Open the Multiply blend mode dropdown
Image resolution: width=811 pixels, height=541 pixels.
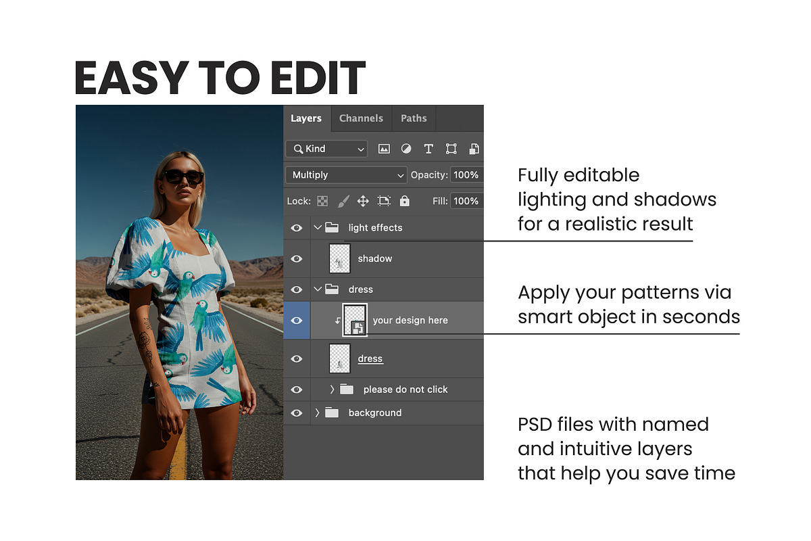tap(346, 174)
